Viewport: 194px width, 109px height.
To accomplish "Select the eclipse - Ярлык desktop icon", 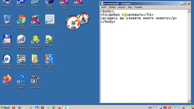I will pyautogui.click(x=50, y=5).
